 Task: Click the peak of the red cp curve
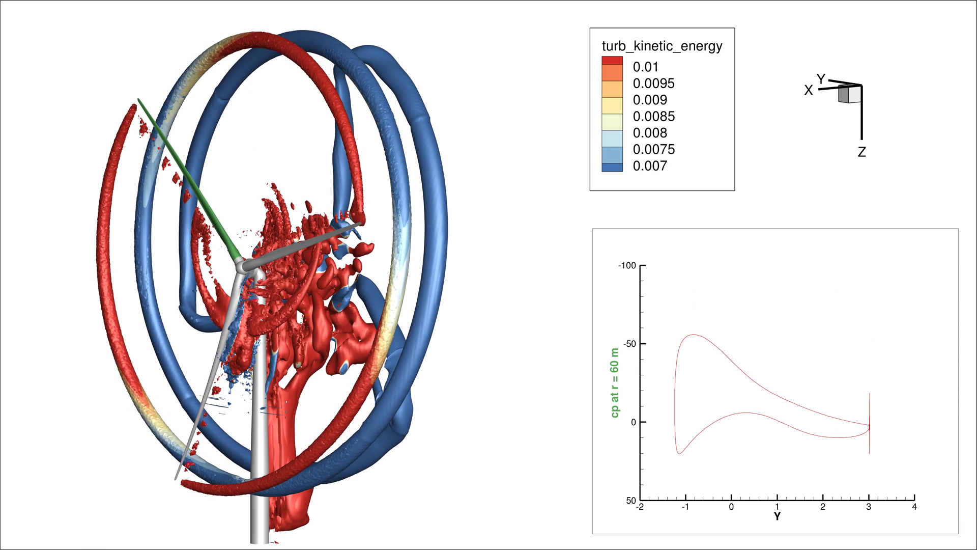(x=693, y=335)
